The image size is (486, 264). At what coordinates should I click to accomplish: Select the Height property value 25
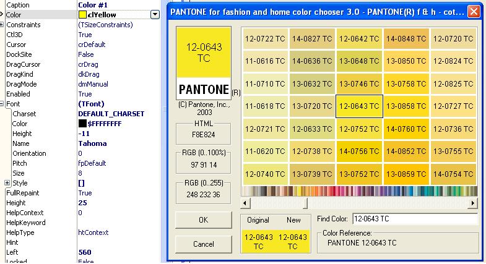coord(82,203)
